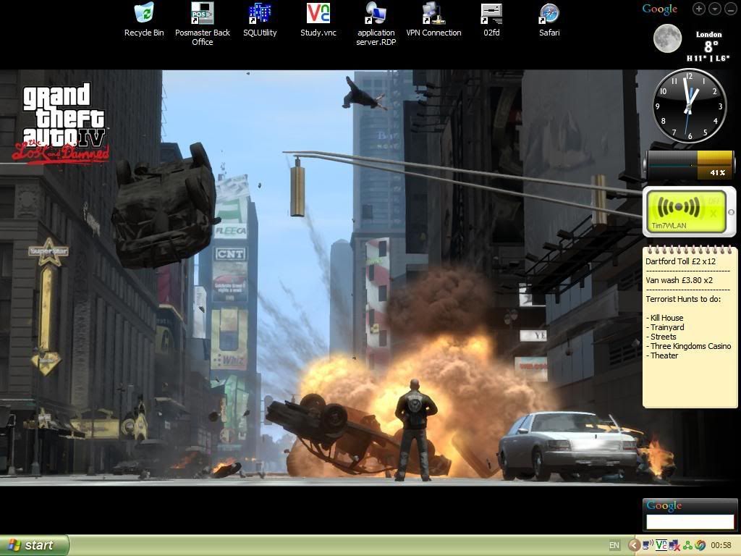Image resolution: width=741 pixels, height=556 pixels.
Task: Click the green three-node tray icon
Action: coord(687,546)
